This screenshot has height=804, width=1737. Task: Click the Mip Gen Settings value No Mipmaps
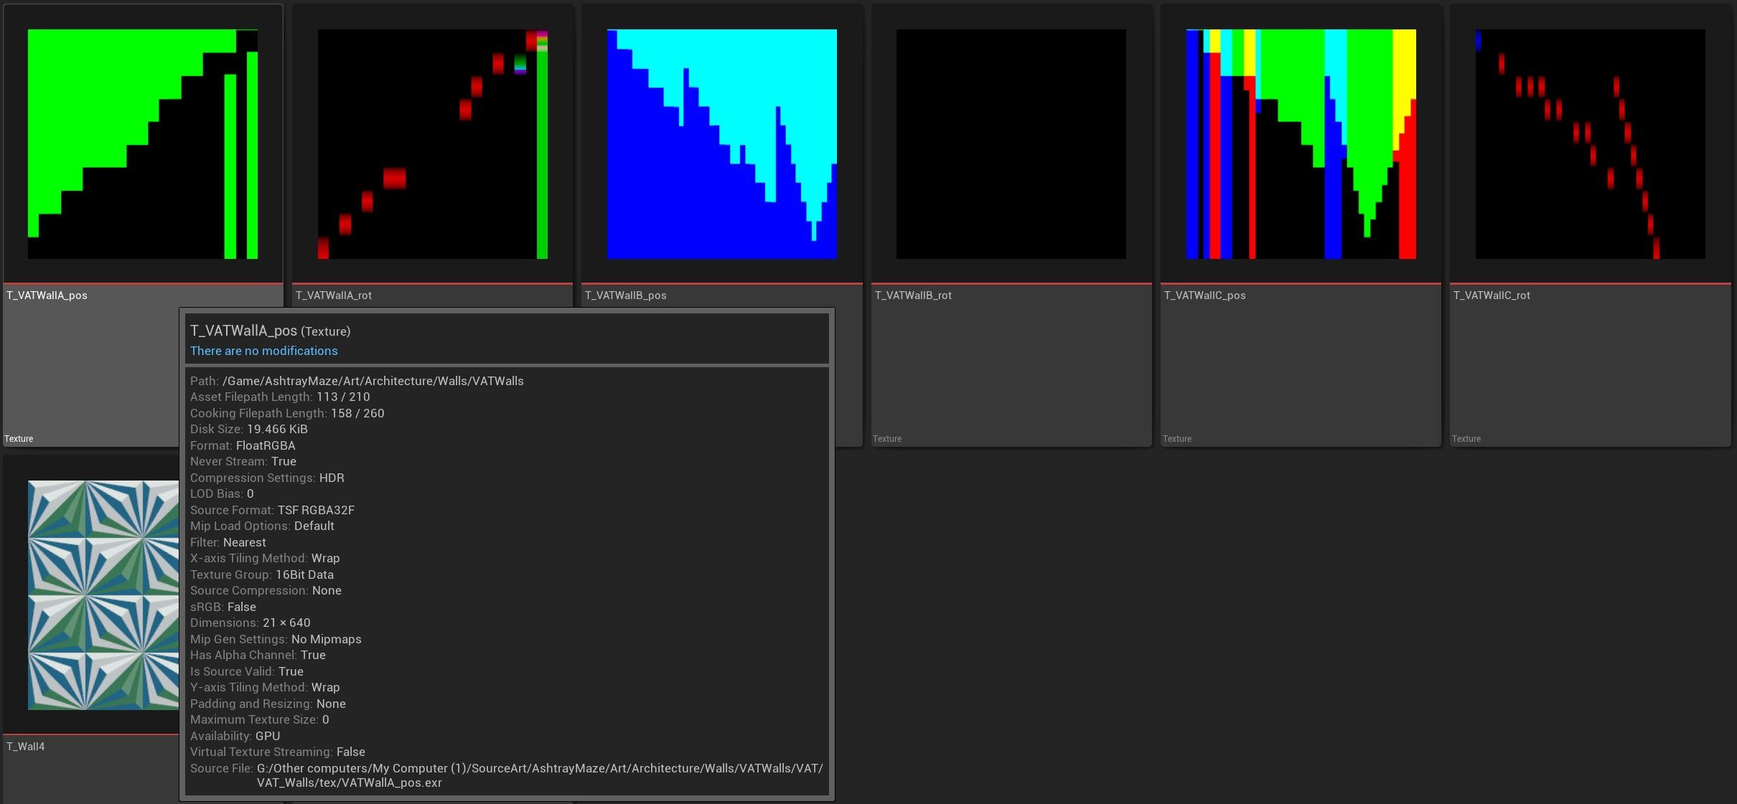point(327,639)
